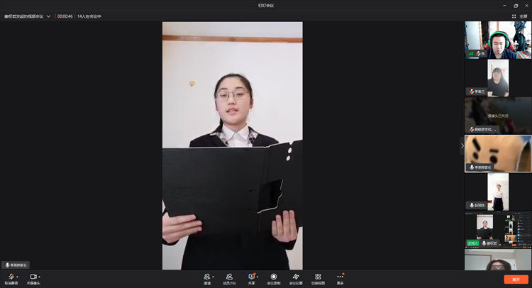
Task: Expand the microphone options arrow
Action: tap(17, 277)
